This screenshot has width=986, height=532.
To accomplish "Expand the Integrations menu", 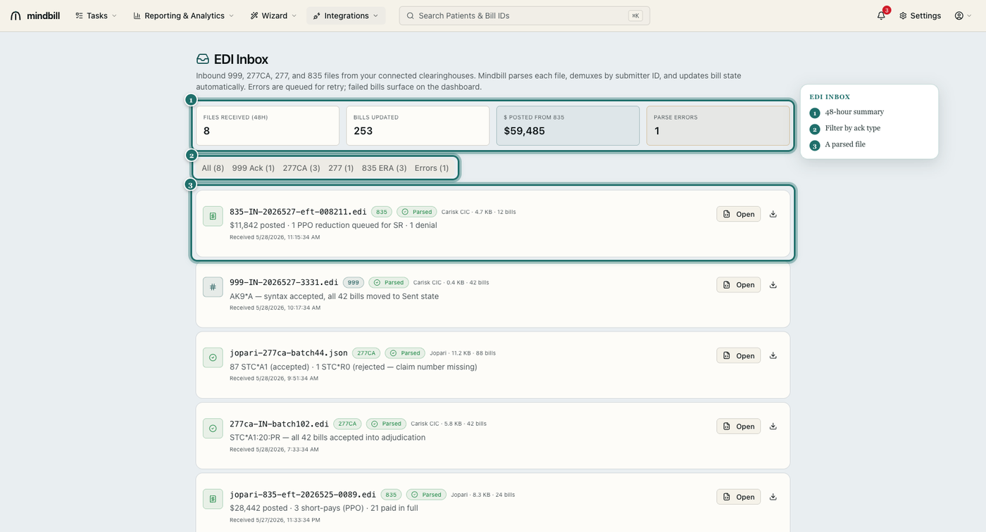I will pos(346,15).
